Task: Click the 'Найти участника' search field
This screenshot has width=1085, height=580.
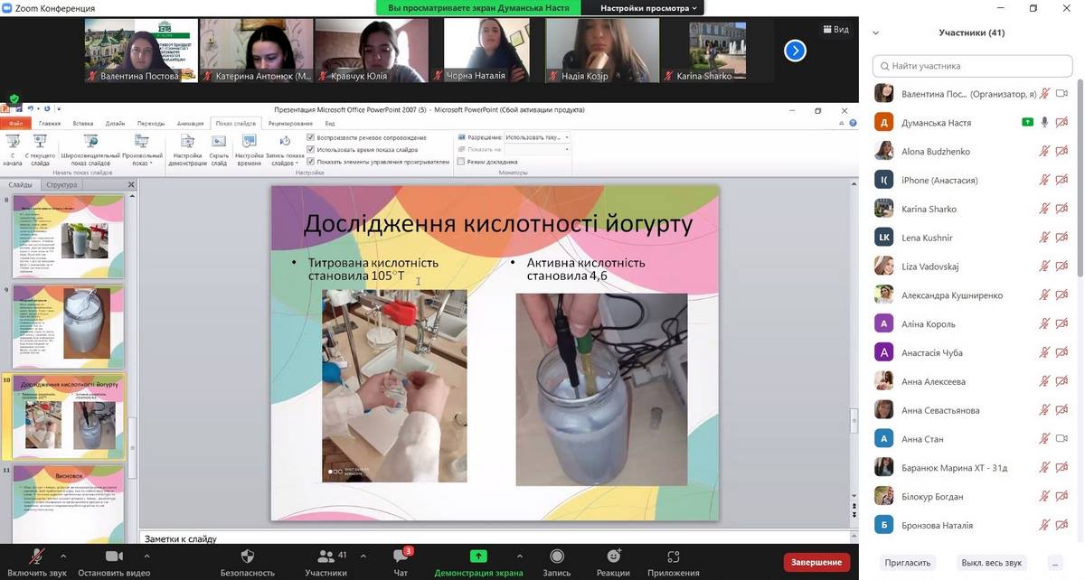Action: click(x=972, y=66)
